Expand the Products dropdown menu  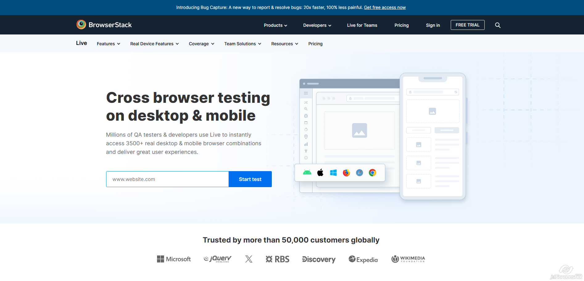275,25
